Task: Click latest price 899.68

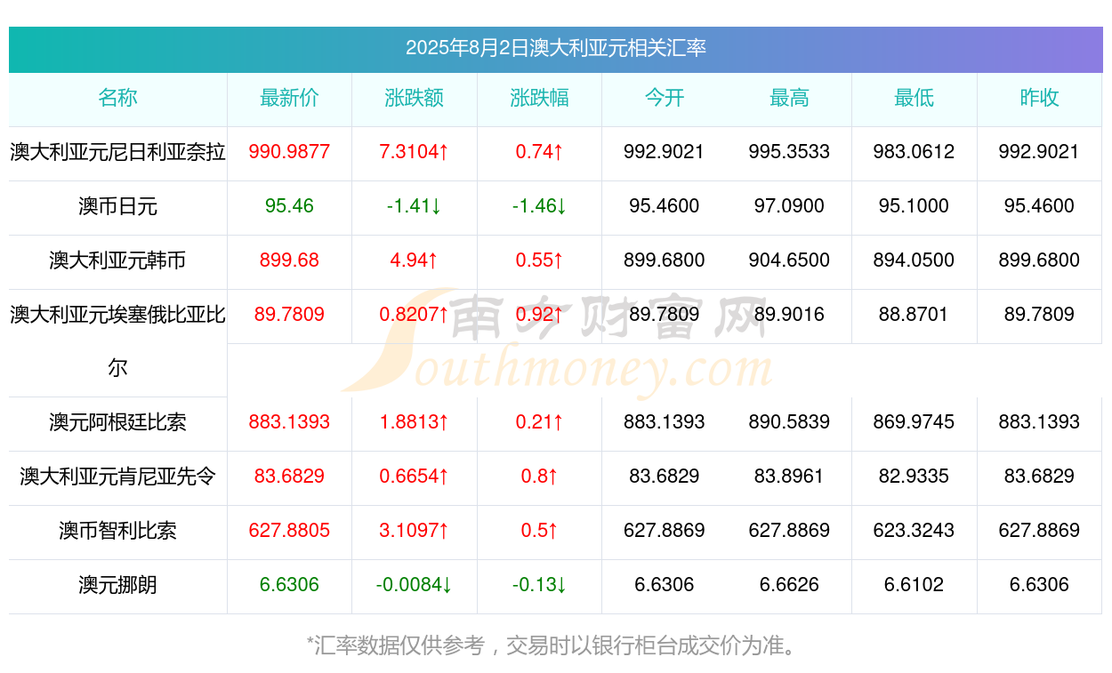Action: [289, 260]
